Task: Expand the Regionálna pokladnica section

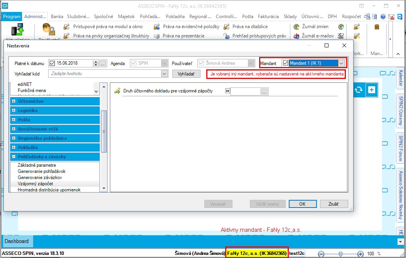Action: coord(14,138)
